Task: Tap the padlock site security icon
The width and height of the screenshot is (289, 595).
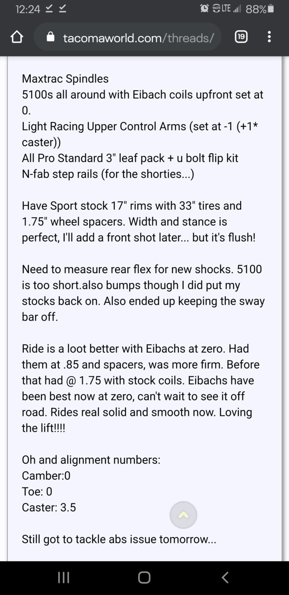Action: click(x=51, y=37)
